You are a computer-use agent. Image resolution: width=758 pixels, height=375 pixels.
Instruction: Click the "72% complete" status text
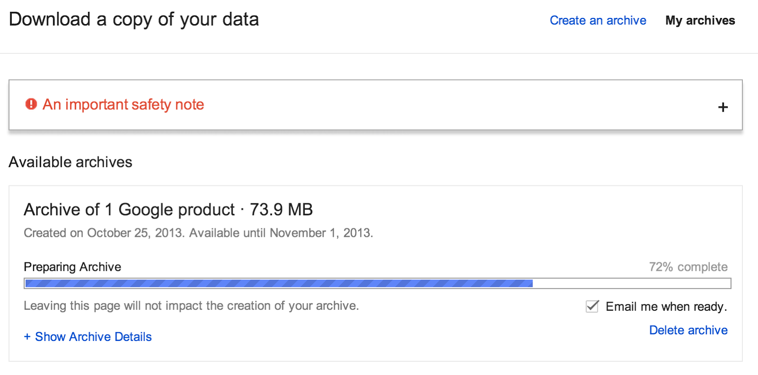[688, 267]
